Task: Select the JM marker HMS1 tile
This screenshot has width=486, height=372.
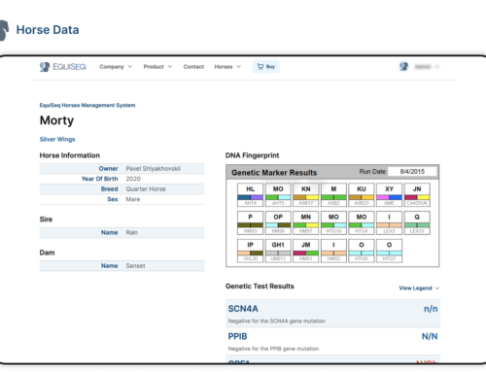Action: point(306,251)
